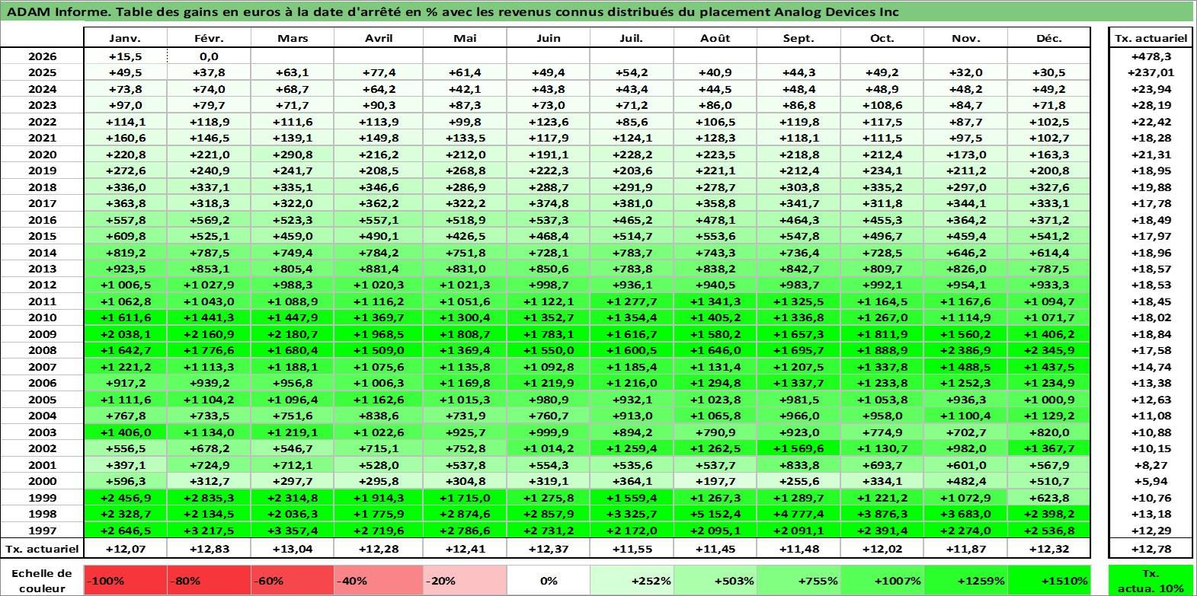Click the December 1999 value +623,8
1197x596 pixels.
click(1049, 498)
